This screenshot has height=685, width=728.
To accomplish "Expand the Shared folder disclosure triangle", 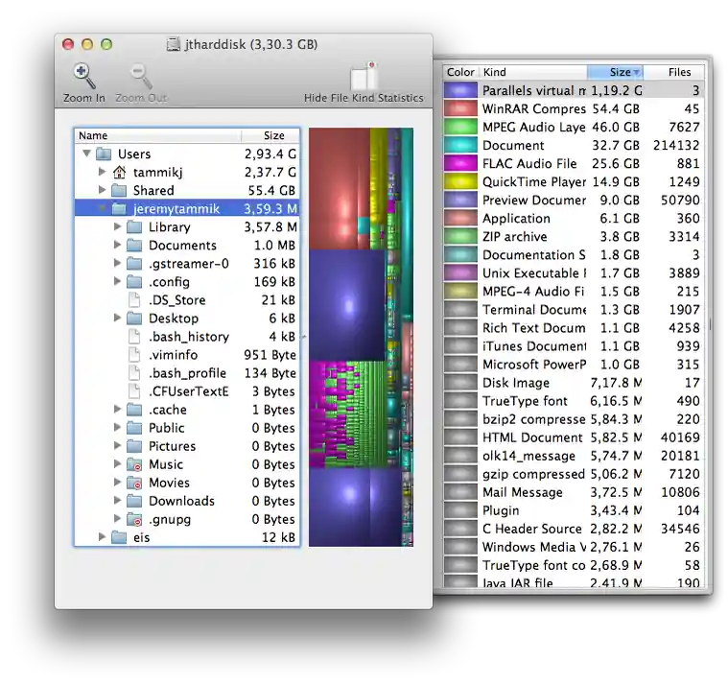I will 103,191.
